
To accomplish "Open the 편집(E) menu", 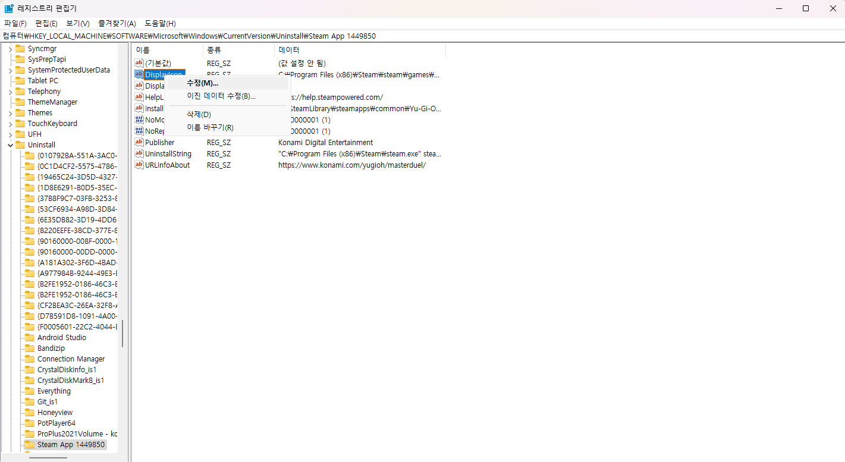I will (46, 23).
